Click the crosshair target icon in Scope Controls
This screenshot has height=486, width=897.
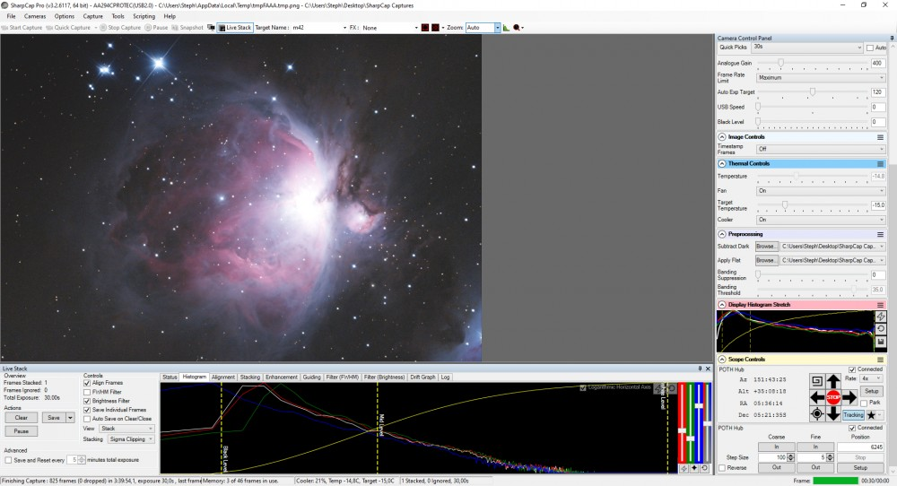(x=817, y=414)
